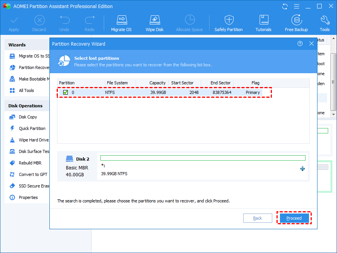Image resolution: width=337 pixels, height=253 pixels.
Task: Uncheck the partition 0 checkbox
Action: tap(65, 92)
